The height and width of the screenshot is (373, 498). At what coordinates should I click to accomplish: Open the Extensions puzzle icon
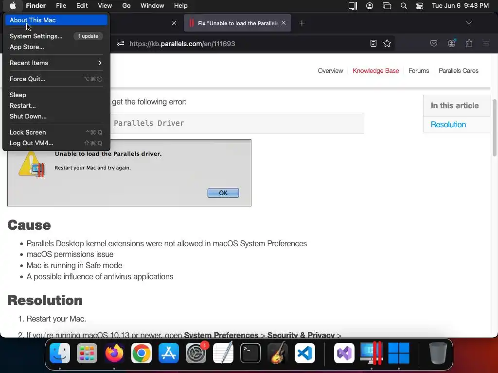(x=469, y=43)
